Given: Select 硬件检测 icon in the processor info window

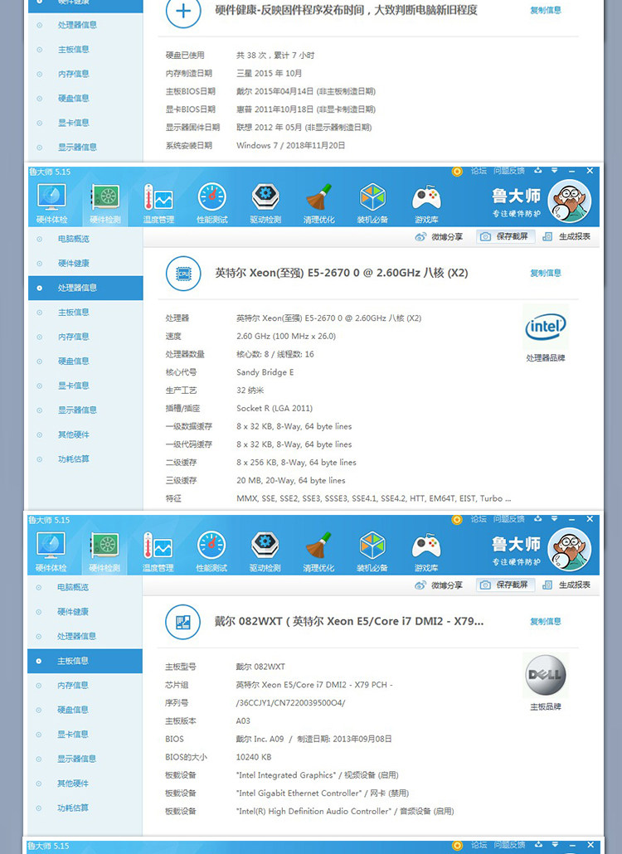Looking at the screenshot, I should click(x=105, y=203).
